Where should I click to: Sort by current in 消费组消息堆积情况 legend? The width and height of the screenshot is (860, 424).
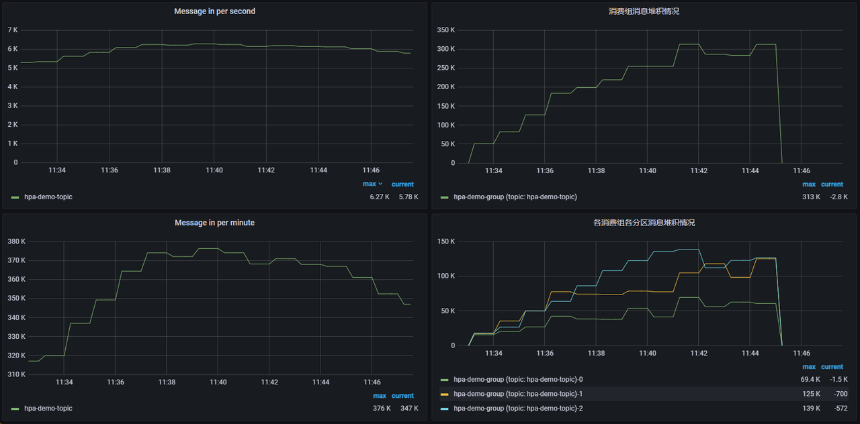(832, 184)
